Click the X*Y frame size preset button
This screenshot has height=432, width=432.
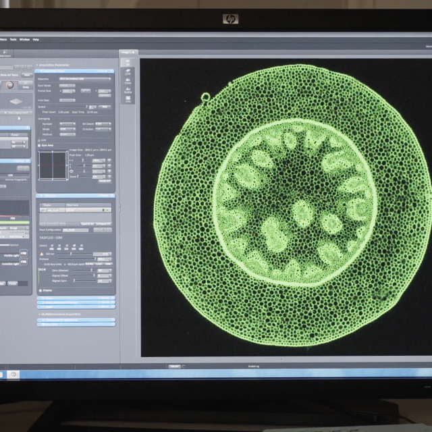pos(86,91)
